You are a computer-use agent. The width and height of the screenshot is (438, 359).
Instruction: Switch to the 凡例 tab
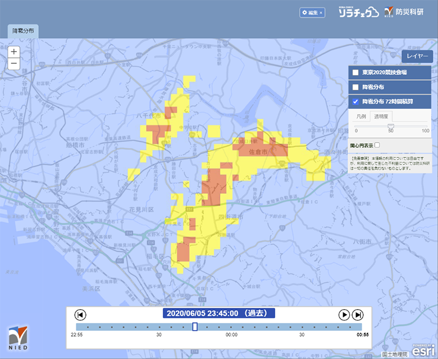(x=361, y=116)
